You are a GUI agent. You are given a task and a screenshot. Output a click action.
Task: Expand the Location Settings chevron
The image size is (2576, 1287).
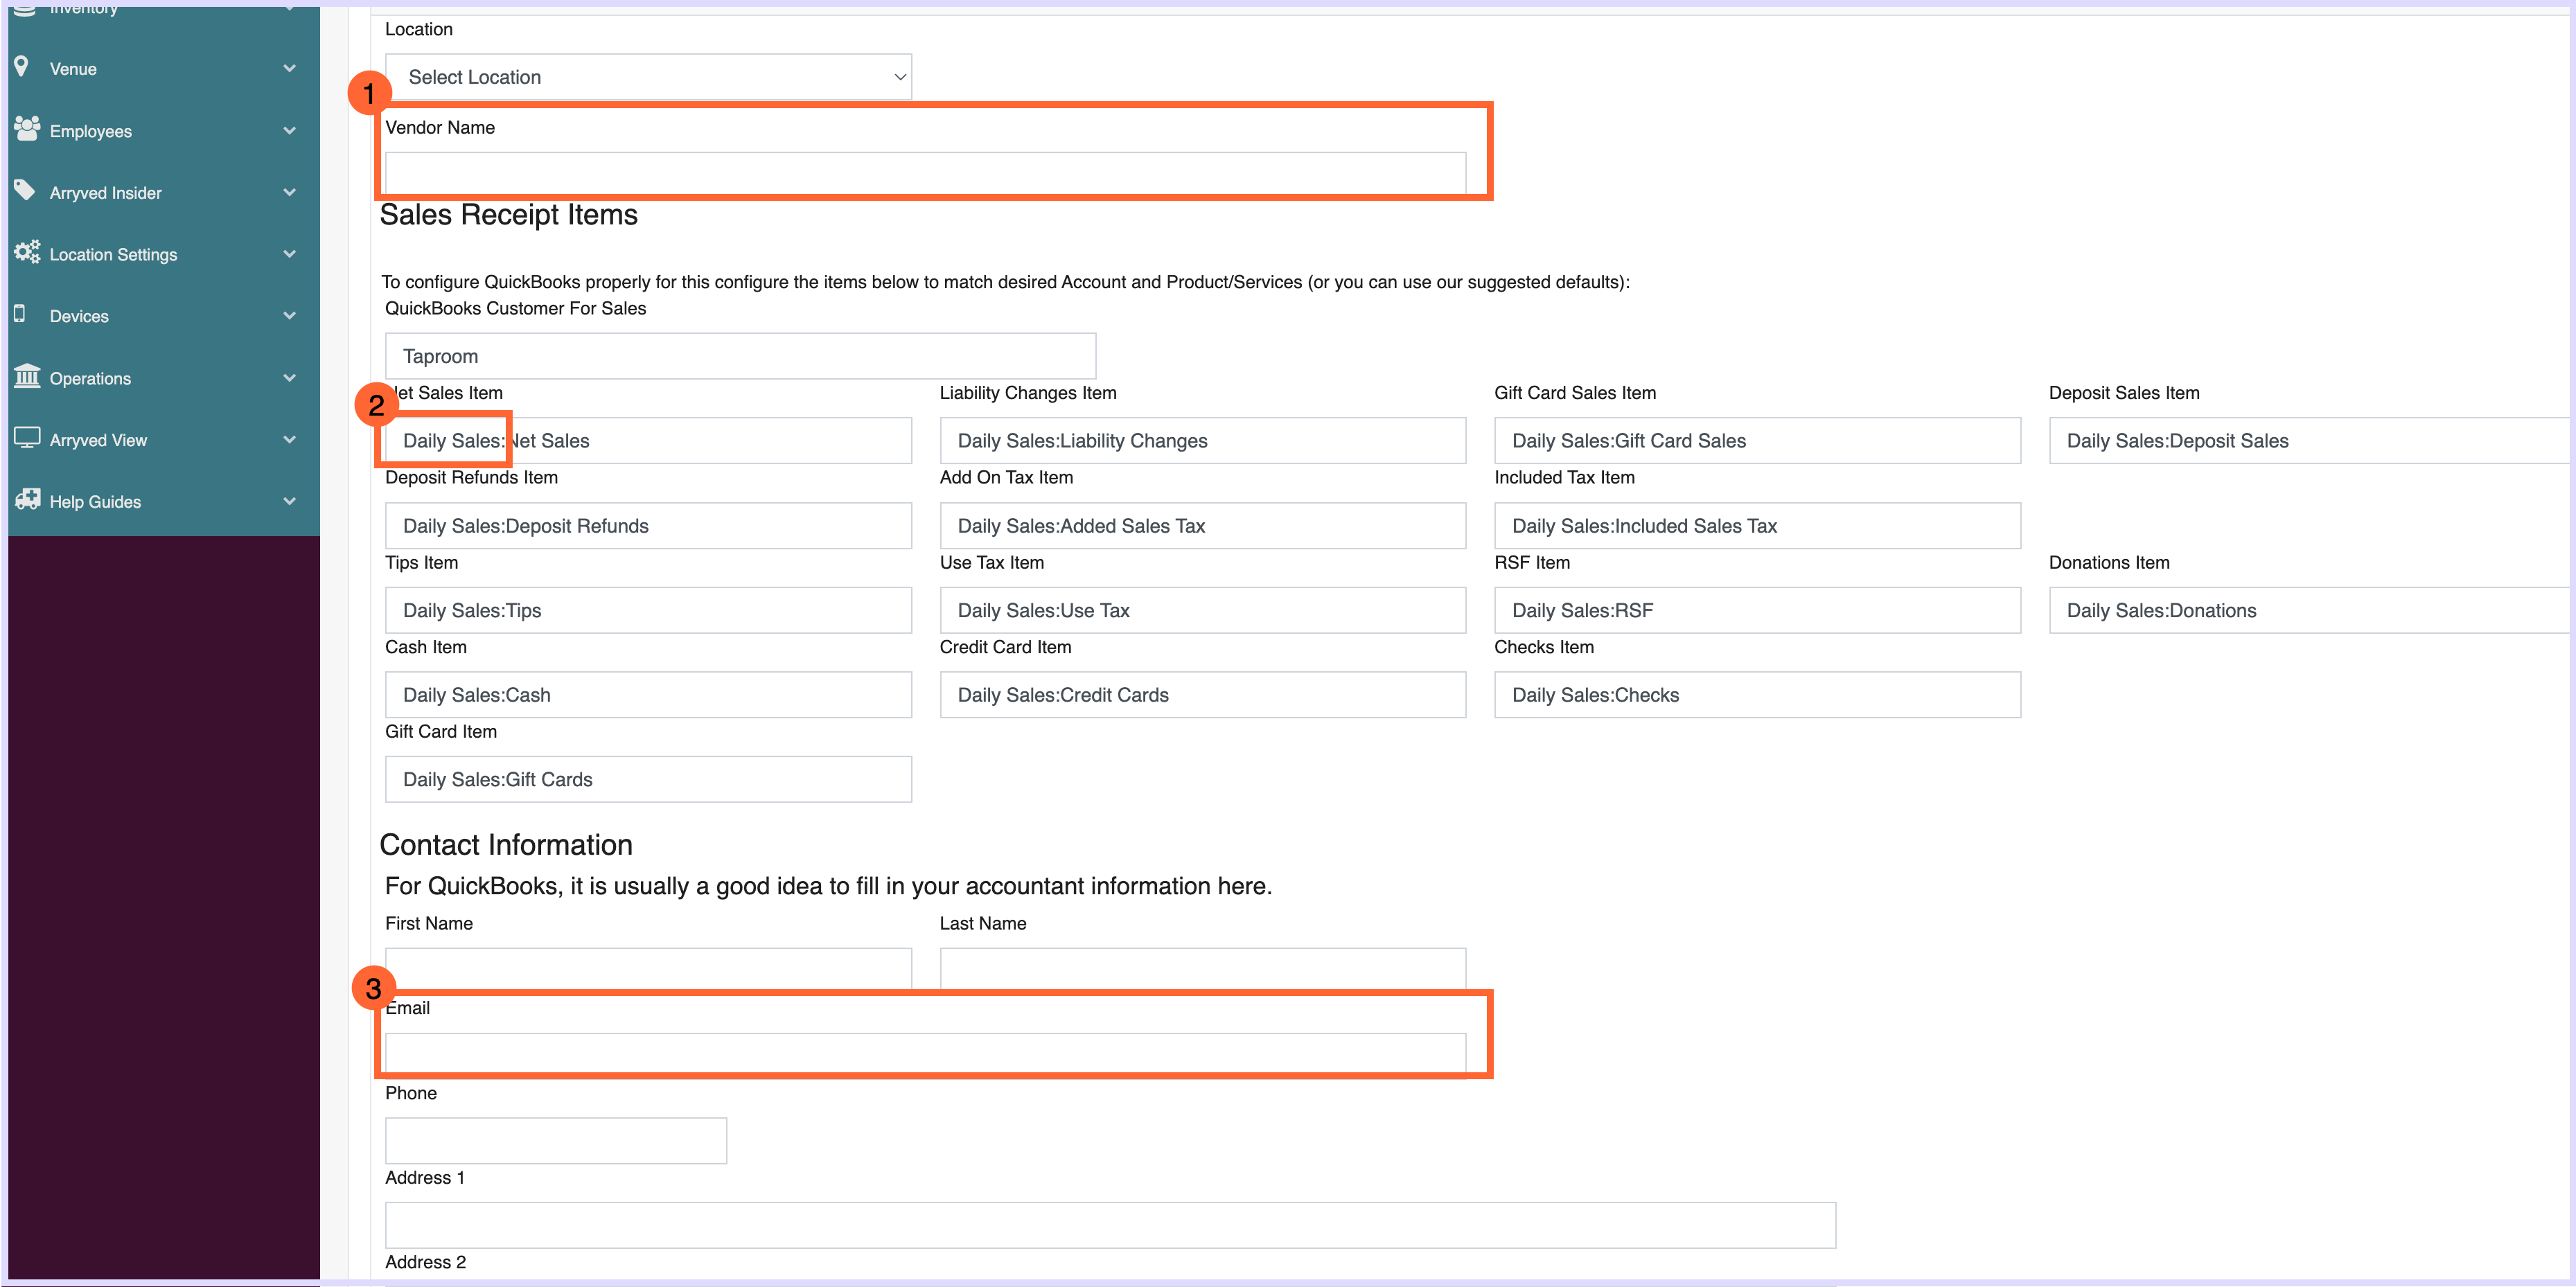click(x=289, y=254)
